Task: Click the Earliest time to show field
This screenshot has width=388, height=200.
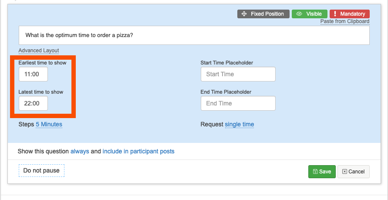Action: point(33,75)
